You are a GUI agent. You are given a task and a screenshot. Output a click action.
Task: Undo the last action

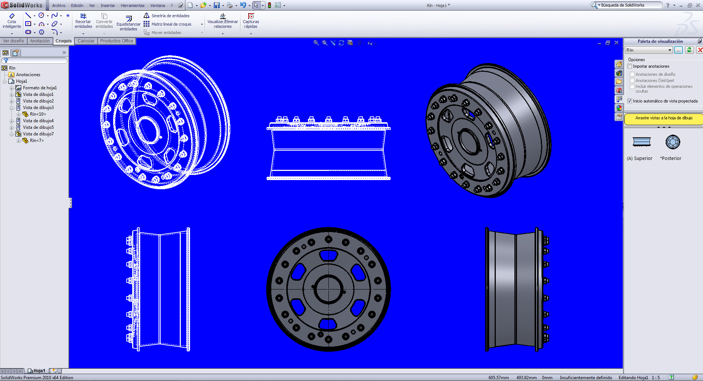click(243, 5)
